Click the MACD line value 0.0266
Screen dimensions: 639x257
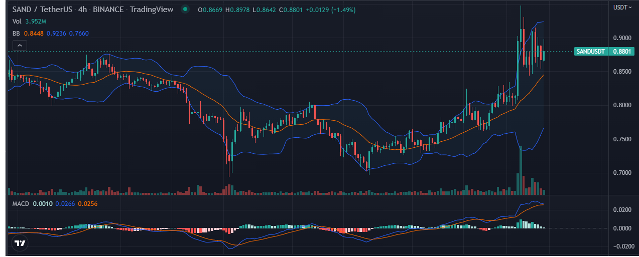pyautogui.click(x=64, y=204)
